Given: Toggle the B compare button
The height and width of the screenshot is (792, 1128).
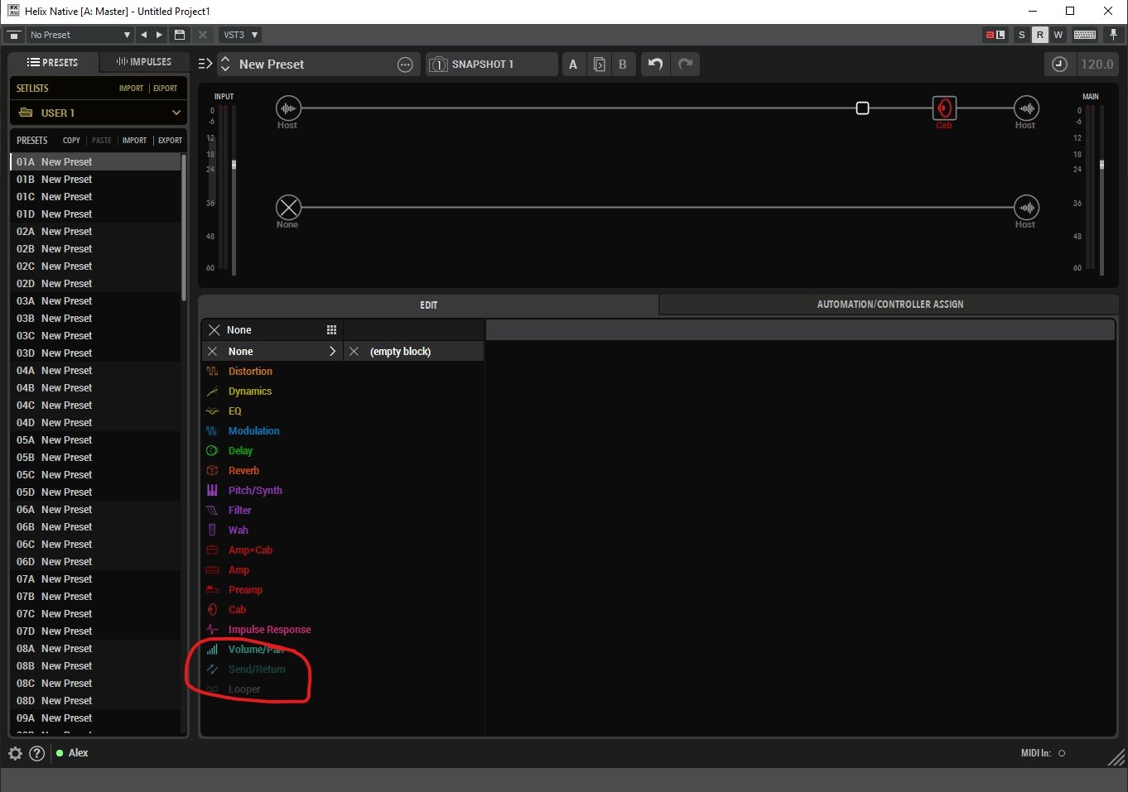Looking at the screenshot, I should pyautogui.click(x=623, y=65).
